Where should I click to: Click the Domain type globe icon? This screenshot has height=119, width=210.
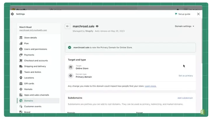click(x=71, y=76)
